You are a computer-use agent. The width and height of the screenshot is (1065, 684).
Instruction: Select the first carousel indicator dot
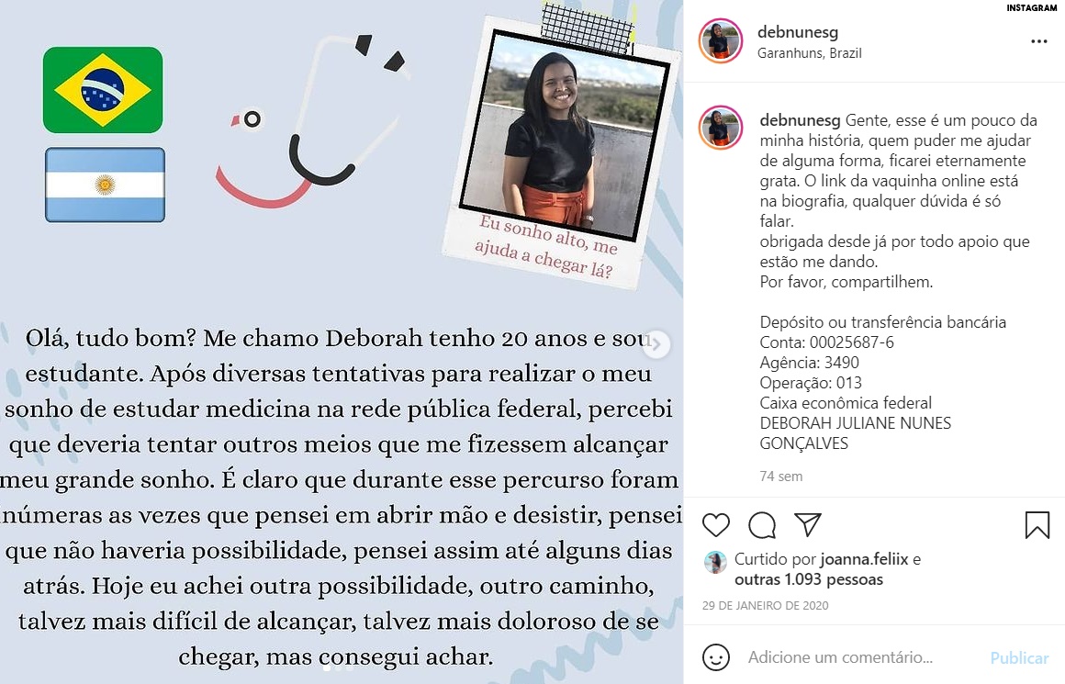click(327, 668)
